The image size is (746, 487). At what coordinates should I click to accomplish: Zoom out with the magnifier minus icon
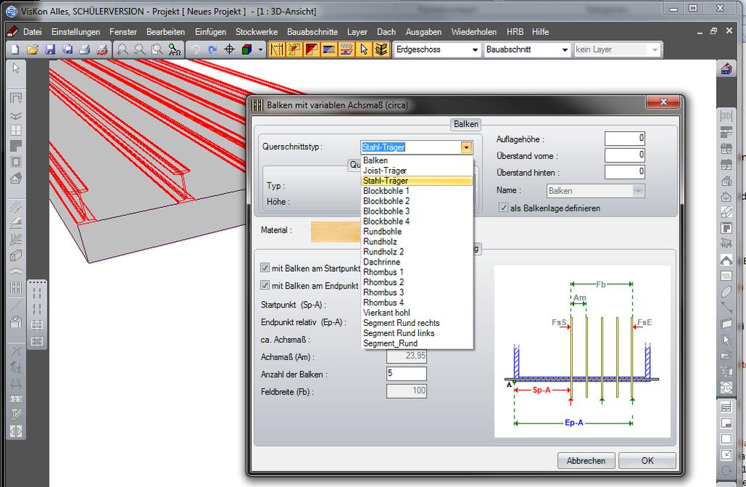pyautogui.click(x=139, y=50)
